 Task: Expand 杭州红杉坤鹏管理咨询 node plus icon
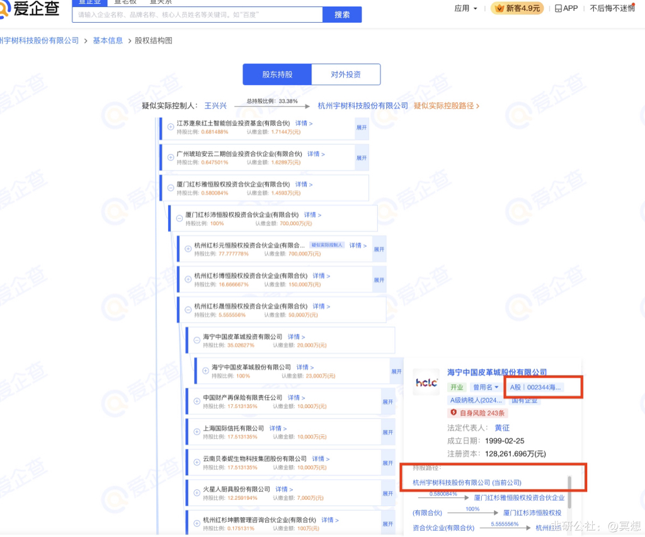pyautogui.click(x=197, y=523)
